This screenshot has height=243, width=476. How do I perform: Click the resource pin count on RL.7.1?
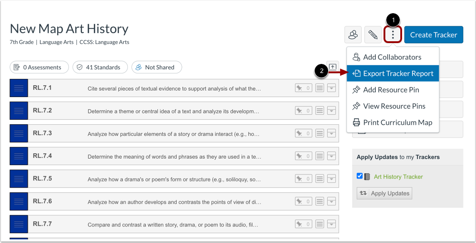tap(304, 88)
